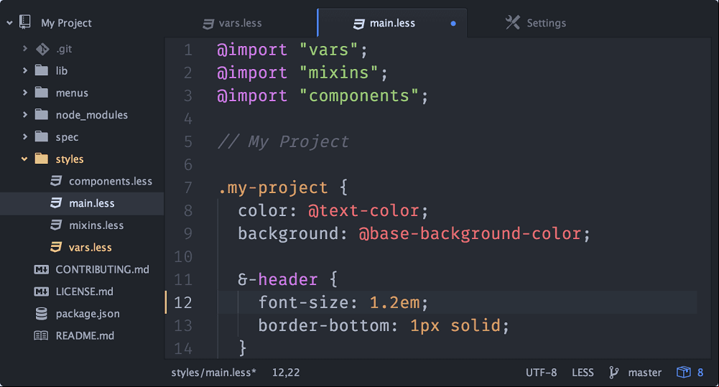Click the database icon beside package.json
719x387 pixels.
coord(41,314)
